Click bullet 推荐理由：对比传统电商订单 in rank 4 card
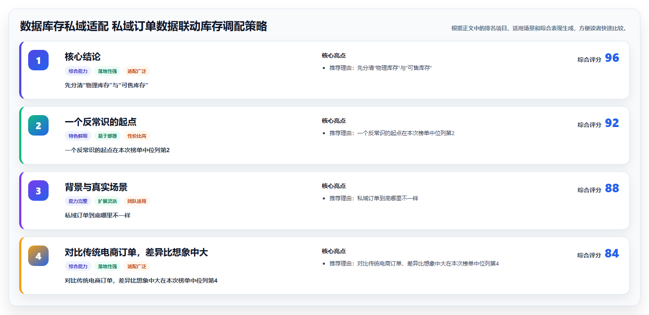 click(x=414, y=264)
